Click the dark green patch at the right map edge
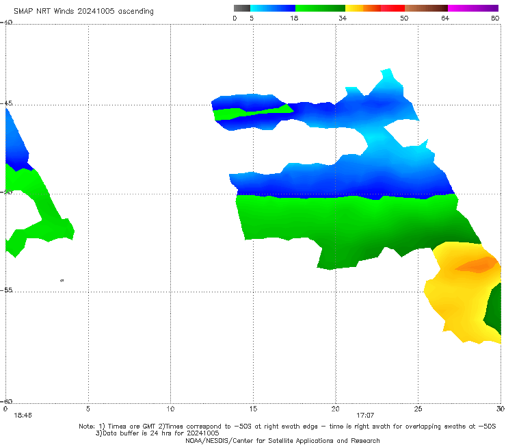This screenshot has width=506, height=445. [x=494, y=310]
